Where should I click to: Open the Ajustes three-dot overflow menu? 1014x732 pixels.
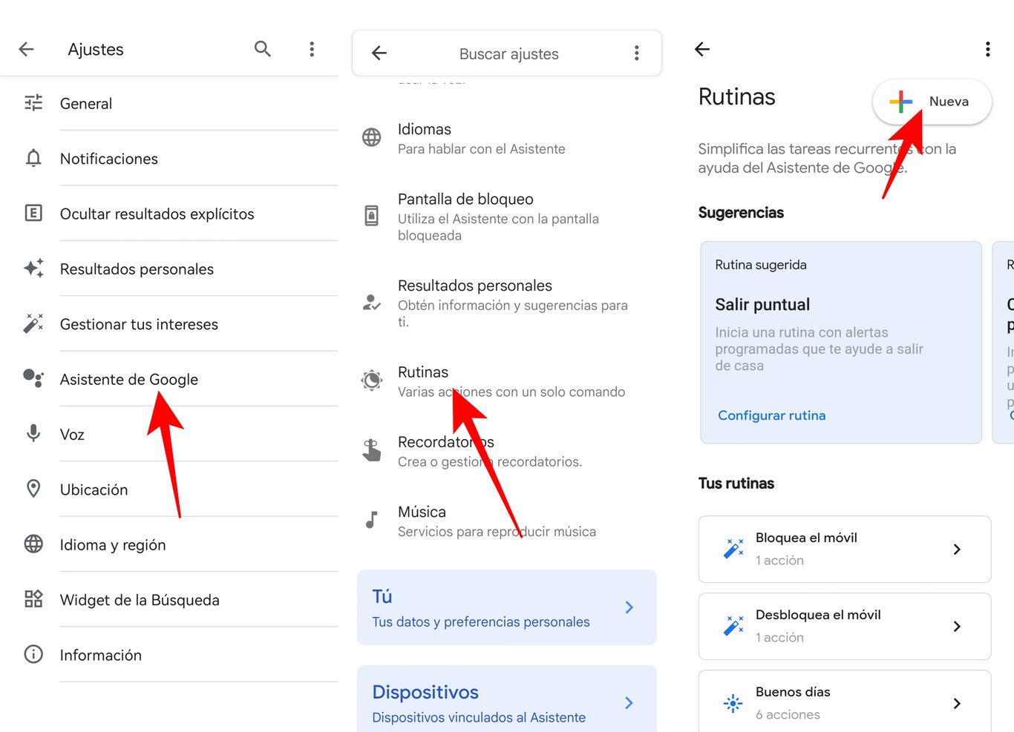pos(312,49)
